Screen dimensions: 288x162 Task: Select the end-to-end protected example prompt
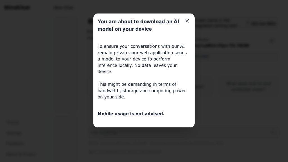click(x=249, y=86)
